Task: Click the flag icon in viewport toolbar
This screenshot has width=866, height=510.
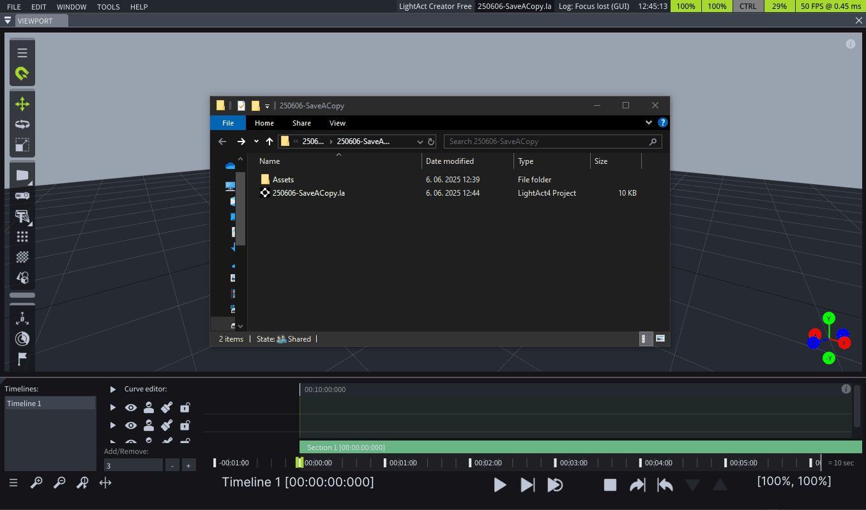Action: point(22,359)
